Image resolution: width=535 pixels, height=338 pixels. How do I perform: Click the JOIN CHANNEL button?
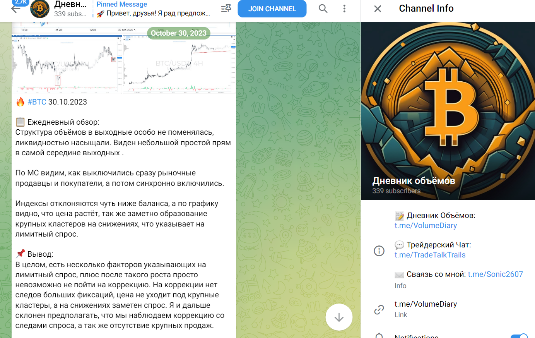tap(272, 9)
